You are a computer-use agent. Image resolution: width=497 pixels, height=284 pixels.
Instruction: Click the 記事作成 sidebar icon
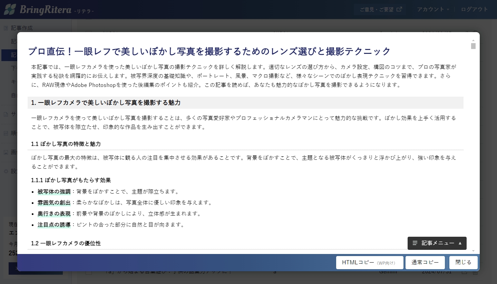click(x=6, y=28)
